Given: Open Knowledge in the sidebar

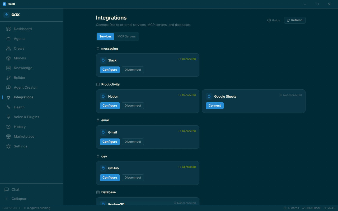Looking at the screenshot, I should tap(31, 68).
